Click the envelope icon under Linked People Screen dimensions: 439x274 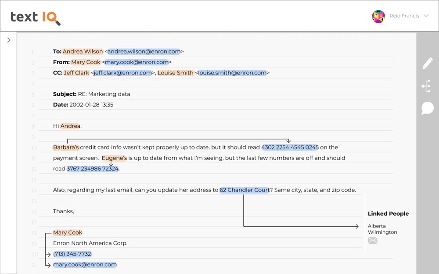373,240
